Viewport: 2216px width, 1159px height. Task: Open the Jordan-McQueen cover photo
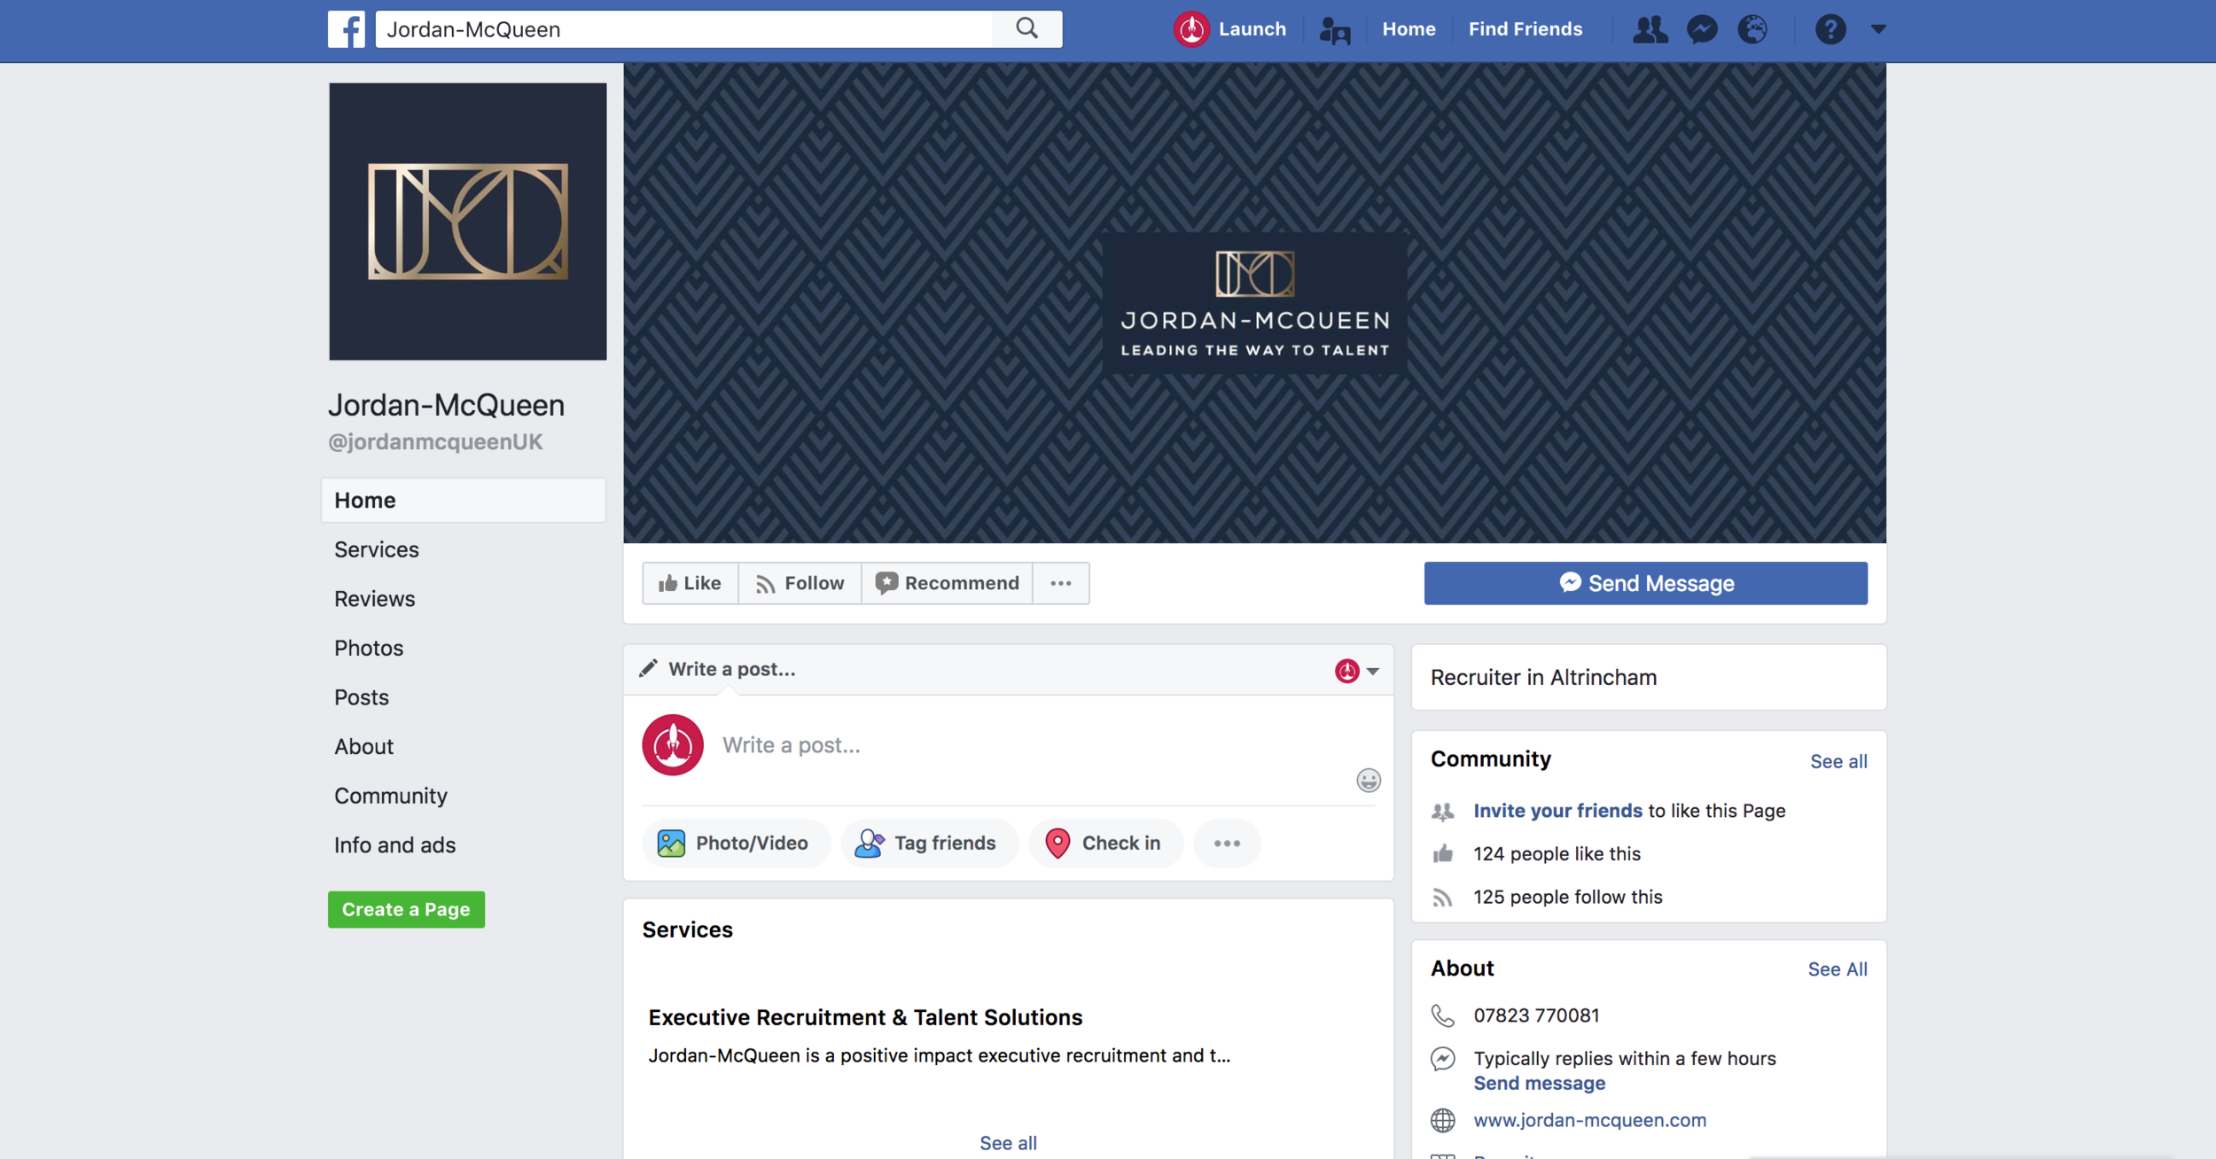[x=1254, y=303]
